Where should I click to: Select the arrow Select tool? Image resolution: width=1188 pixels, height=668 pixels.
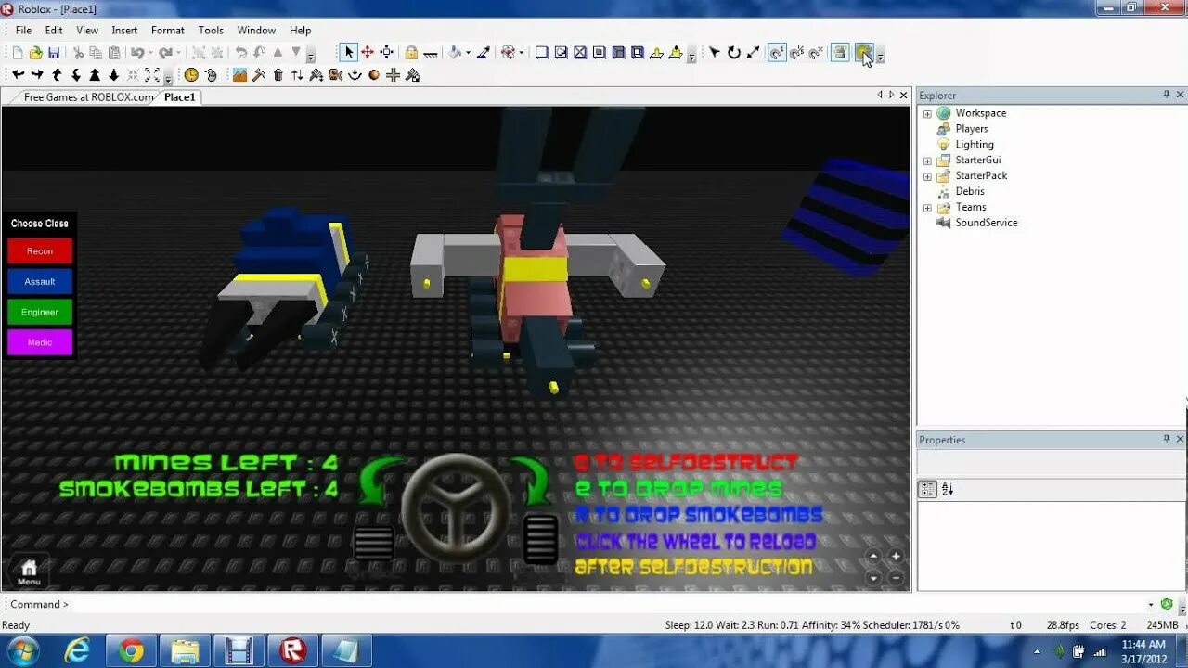(348, 53)
